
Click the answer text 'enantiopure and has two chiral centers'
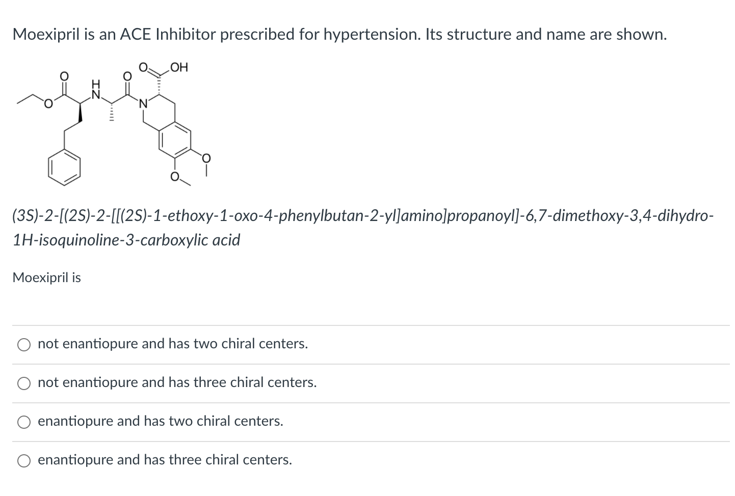pyautogui.click(x=161, y=421)
